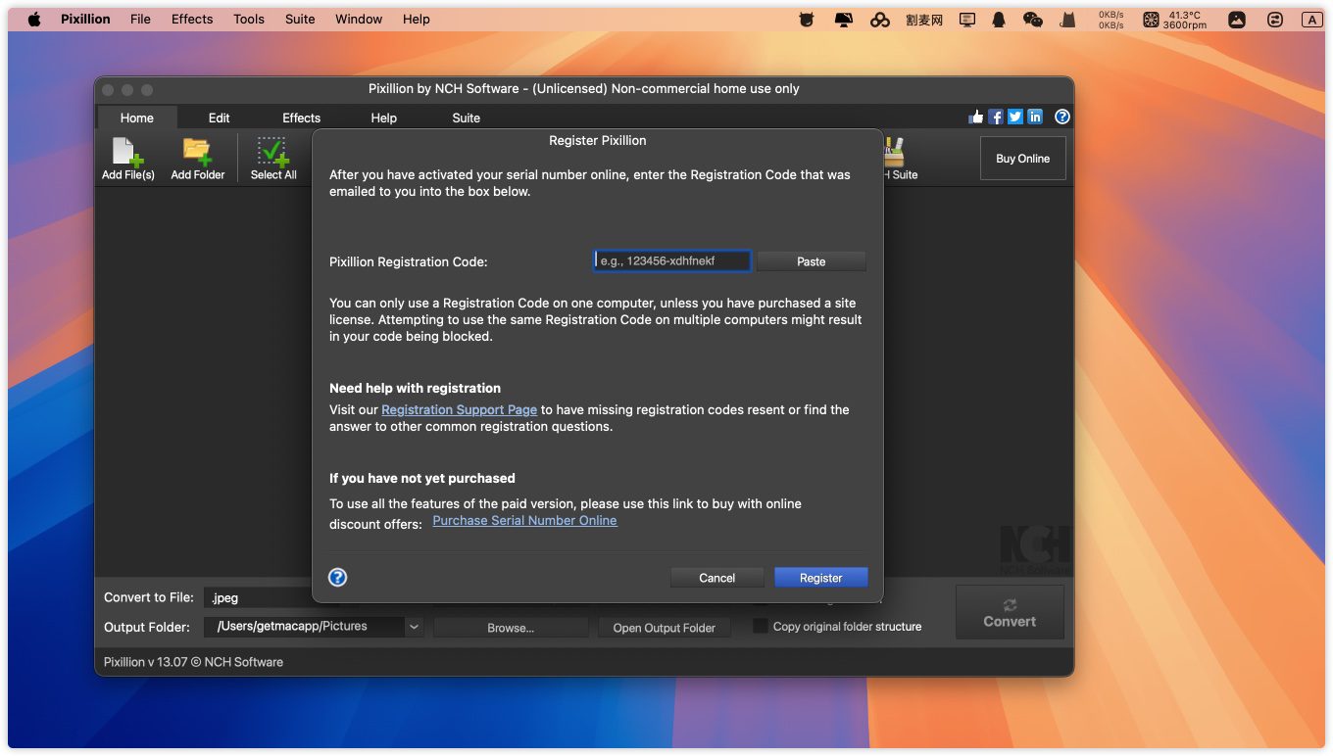Viewport: 1333px width, 756px height.
Task: Expand the Output Folder path dropdown
Action: [414, 627]
